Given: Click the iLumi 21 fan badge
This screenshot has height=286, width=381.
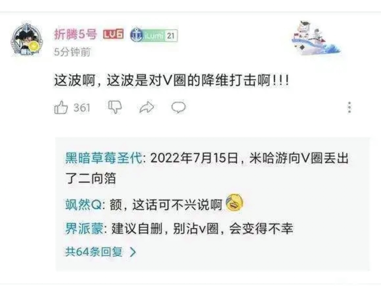Looking at the screenshot, I should (x=154, y=35).
